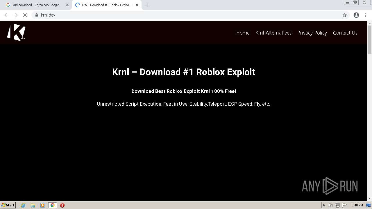The width and height of the screenshot is (372, 209).
Task: Switch to krnl download Google tab
Action: click(x=36, y=5)
